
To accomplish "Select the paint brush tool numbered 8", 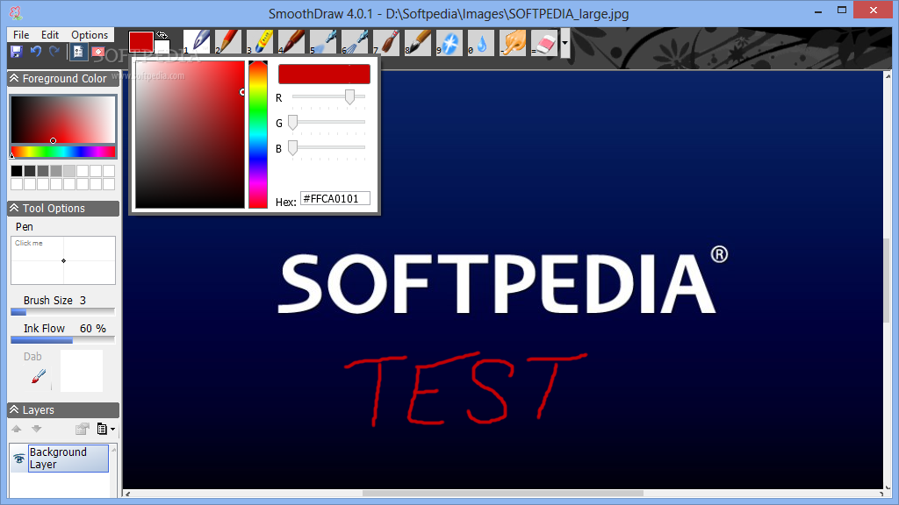I will coord(417,42).
